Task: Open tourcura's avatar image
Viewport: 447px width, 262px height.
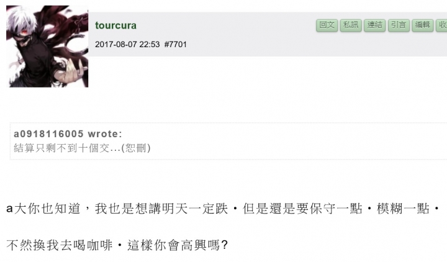Action: [x=47, y=46]
